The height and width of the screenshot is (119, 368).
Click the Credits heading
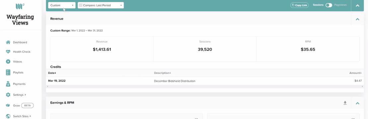pyautogui.click(x=56, y=67)
